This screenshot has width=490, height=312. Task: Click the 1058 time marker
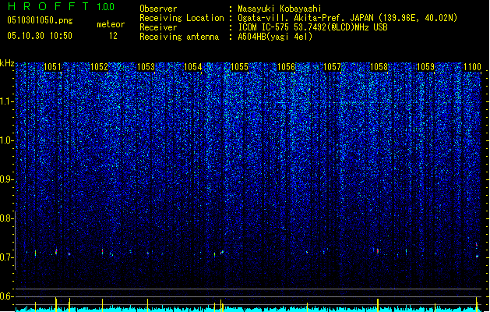(379, 67)
